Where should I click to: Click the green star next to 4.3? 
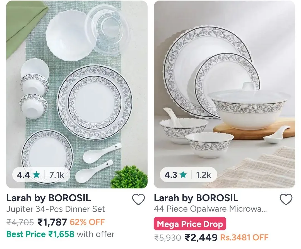coord(184,175)
